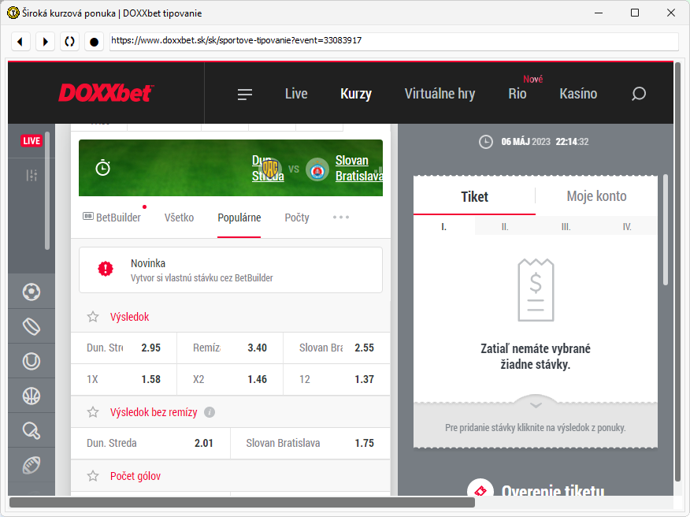Click the red LIVE badge in sidebar

pyautogui.click(x=32, y=141)
